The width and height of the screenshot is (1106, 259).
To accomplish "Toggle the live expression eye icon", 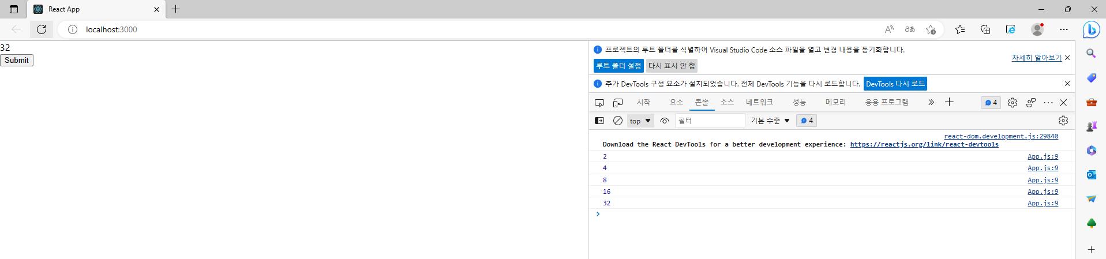I will coord(665,121).
